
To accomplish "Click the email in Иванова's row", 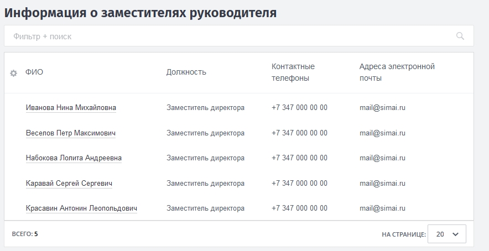I will coord(382,108).
